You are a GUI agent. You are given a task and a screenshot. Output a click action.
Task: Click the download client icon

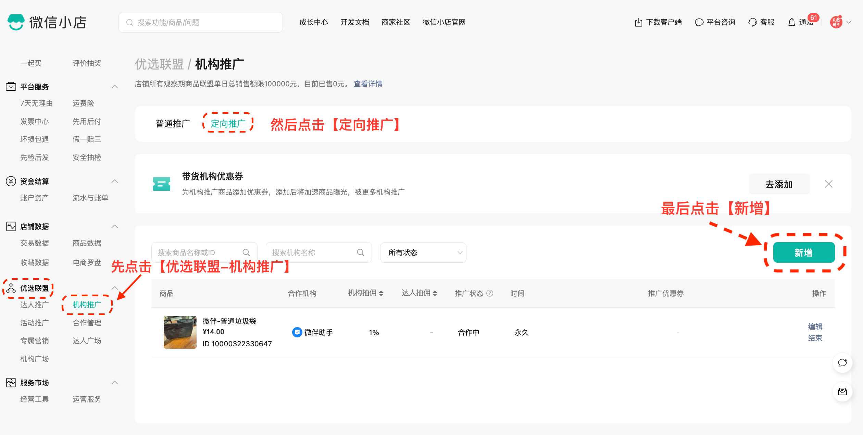[638, 22]
